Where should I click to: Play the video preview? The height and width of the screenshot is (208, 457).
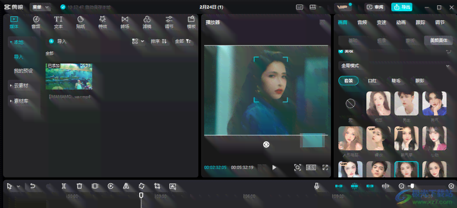(x=274, y=167)
